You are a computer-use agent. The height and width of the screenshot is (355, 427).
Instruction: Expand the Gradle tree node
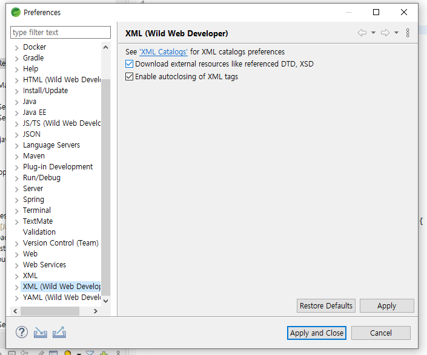point(16,59)
